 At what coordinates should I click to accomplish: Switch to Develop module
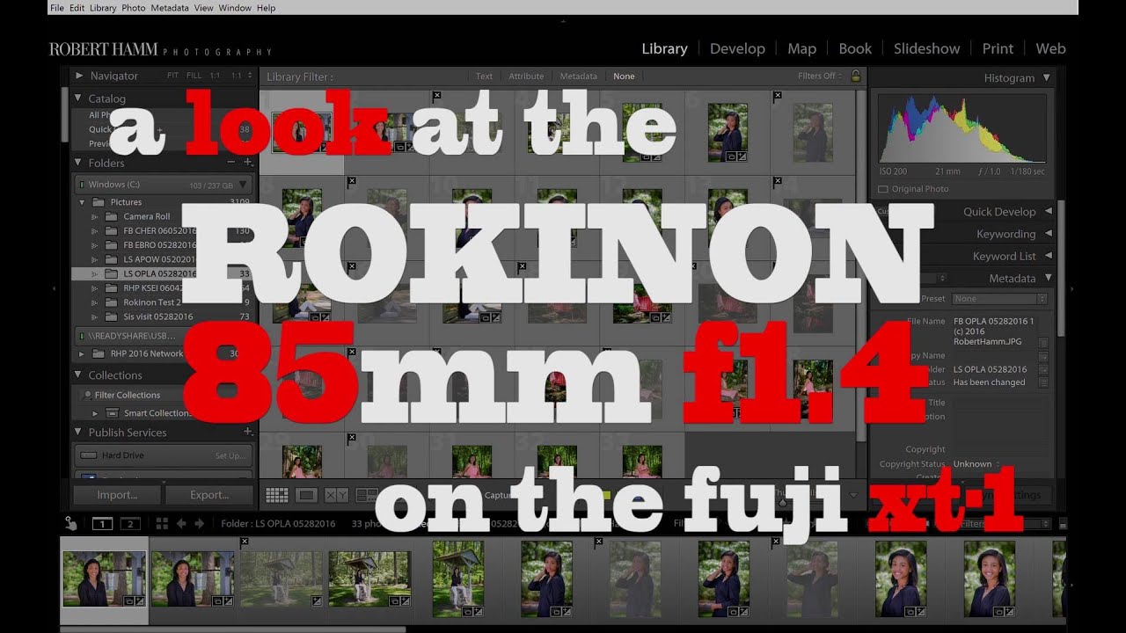pyautogui.click(x=737, y=49)
